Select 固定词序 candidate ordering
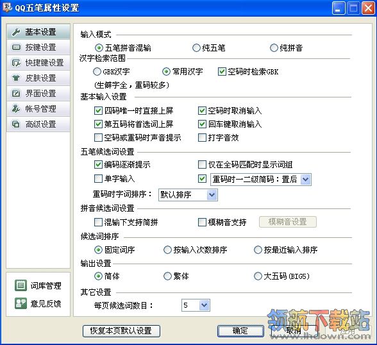Image resolution: width=377 pixels, height=345 pixels. [98, 250]
